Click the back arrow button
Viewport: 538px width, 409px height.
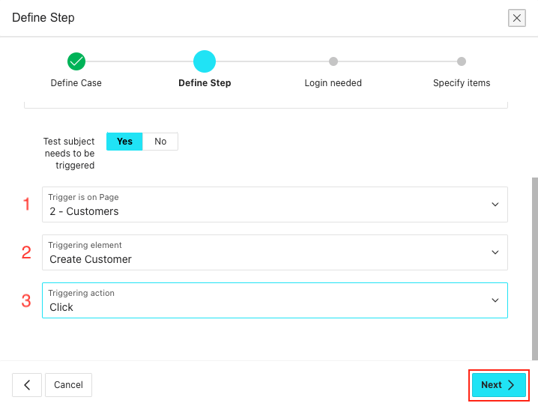27,385
